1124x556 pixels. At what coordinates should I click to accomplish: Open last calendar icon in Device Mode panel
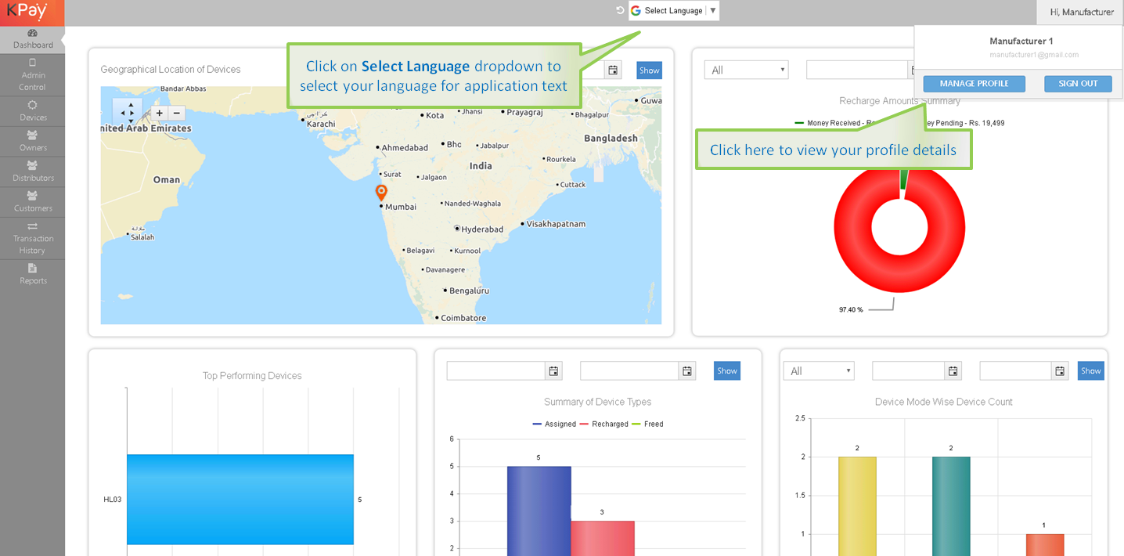(1060, 371)
